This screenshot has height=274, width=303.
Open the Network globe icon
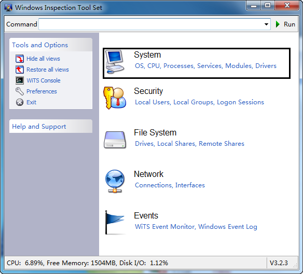[115, 181]
